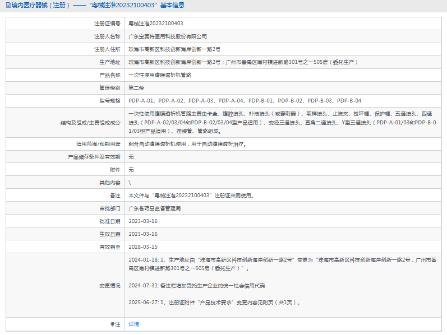Select the intended use text 配合自动腹膜透析机使用

(x=188, y=144)
